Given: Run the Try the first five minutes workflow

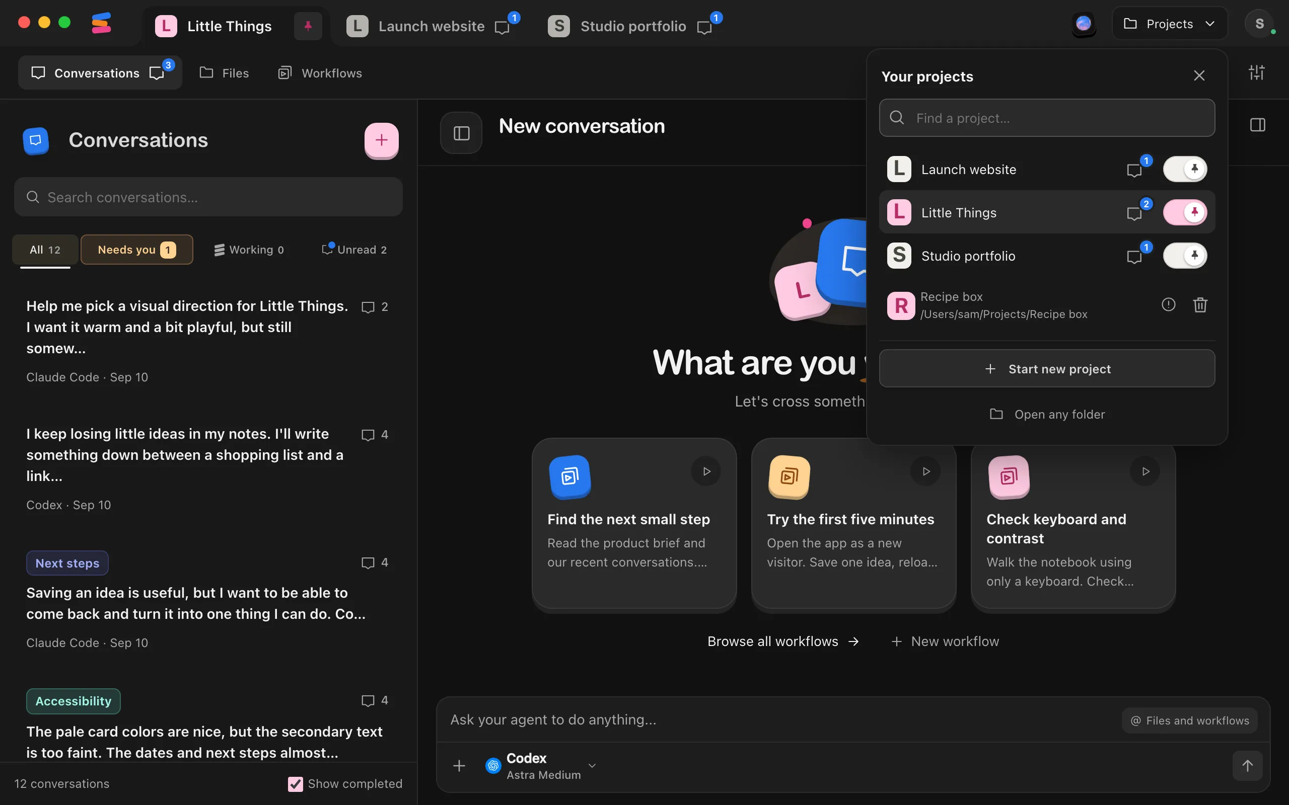Looking at the screenshot, I should click(926, 471).
